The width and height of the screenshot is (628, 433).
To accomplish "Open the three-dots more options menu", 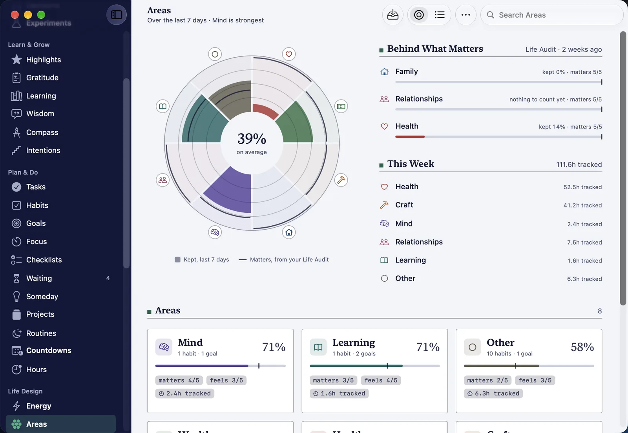I will pyautogui.click(x=466, y=15).
